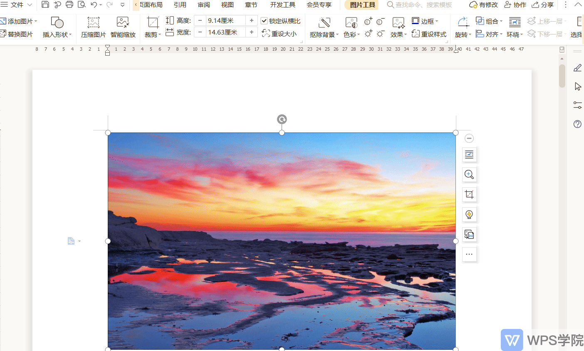Open the customize quick access toolbar dropdown

[x=122, y=5]
